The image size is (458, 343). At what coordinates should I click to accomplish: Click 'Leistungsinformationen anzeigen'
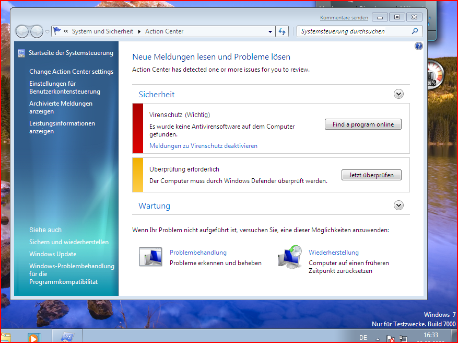tap(62, 127)
